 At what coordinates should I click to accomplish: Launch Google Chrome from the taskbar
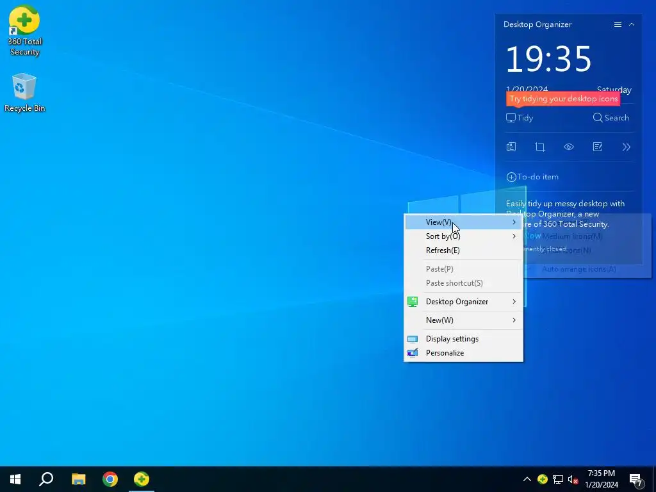(x=110, y=479)
